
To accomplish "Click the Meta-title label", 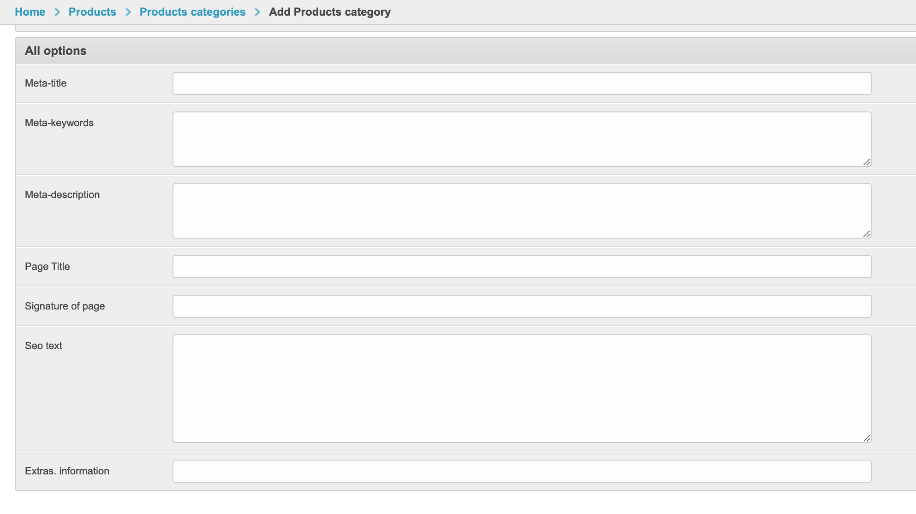I will 46,83.
